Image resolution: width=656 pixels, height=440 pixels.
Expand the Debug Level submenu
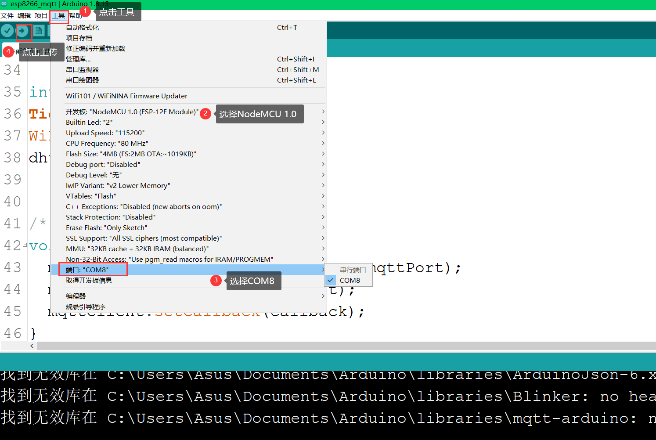point(189,175)
